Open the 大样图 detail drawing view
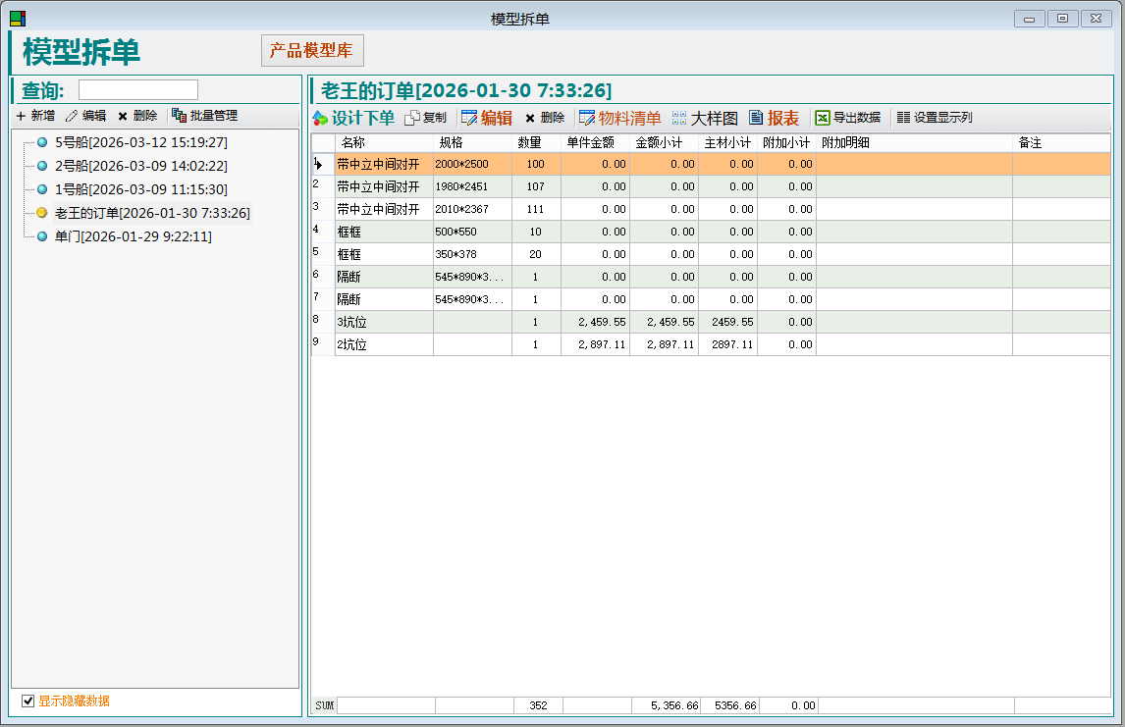Viewport: 1125px width, 727px height. (705, 118)
